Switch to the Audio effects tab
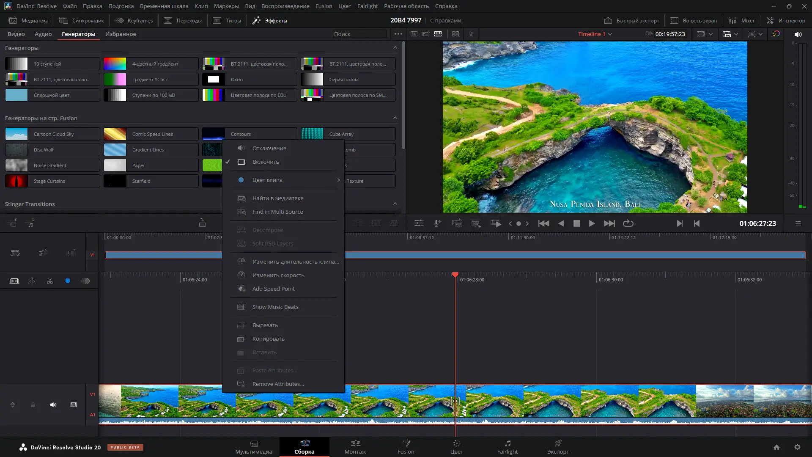Image resolution: width=812 pixels, height=457 pixels. click(43, 34)
